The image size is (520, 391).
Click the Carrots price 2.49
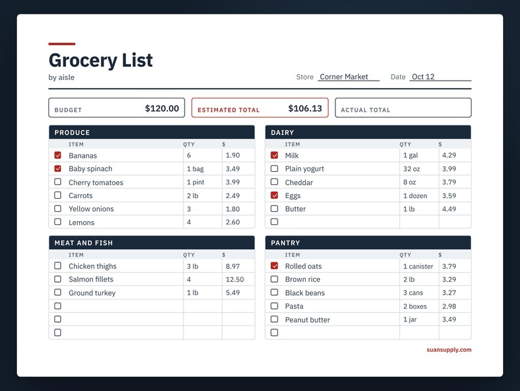coord(232,195)
